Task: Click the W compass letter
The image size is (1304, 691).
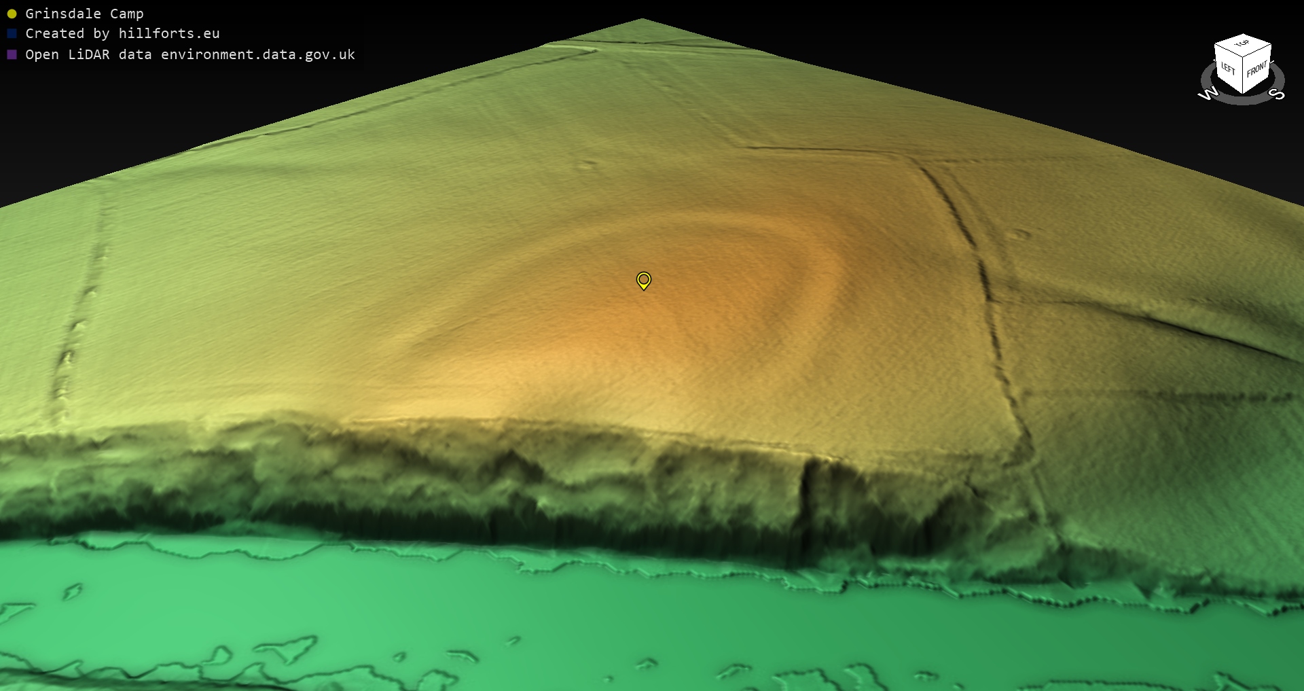Action: click(x=1208, y=94)
